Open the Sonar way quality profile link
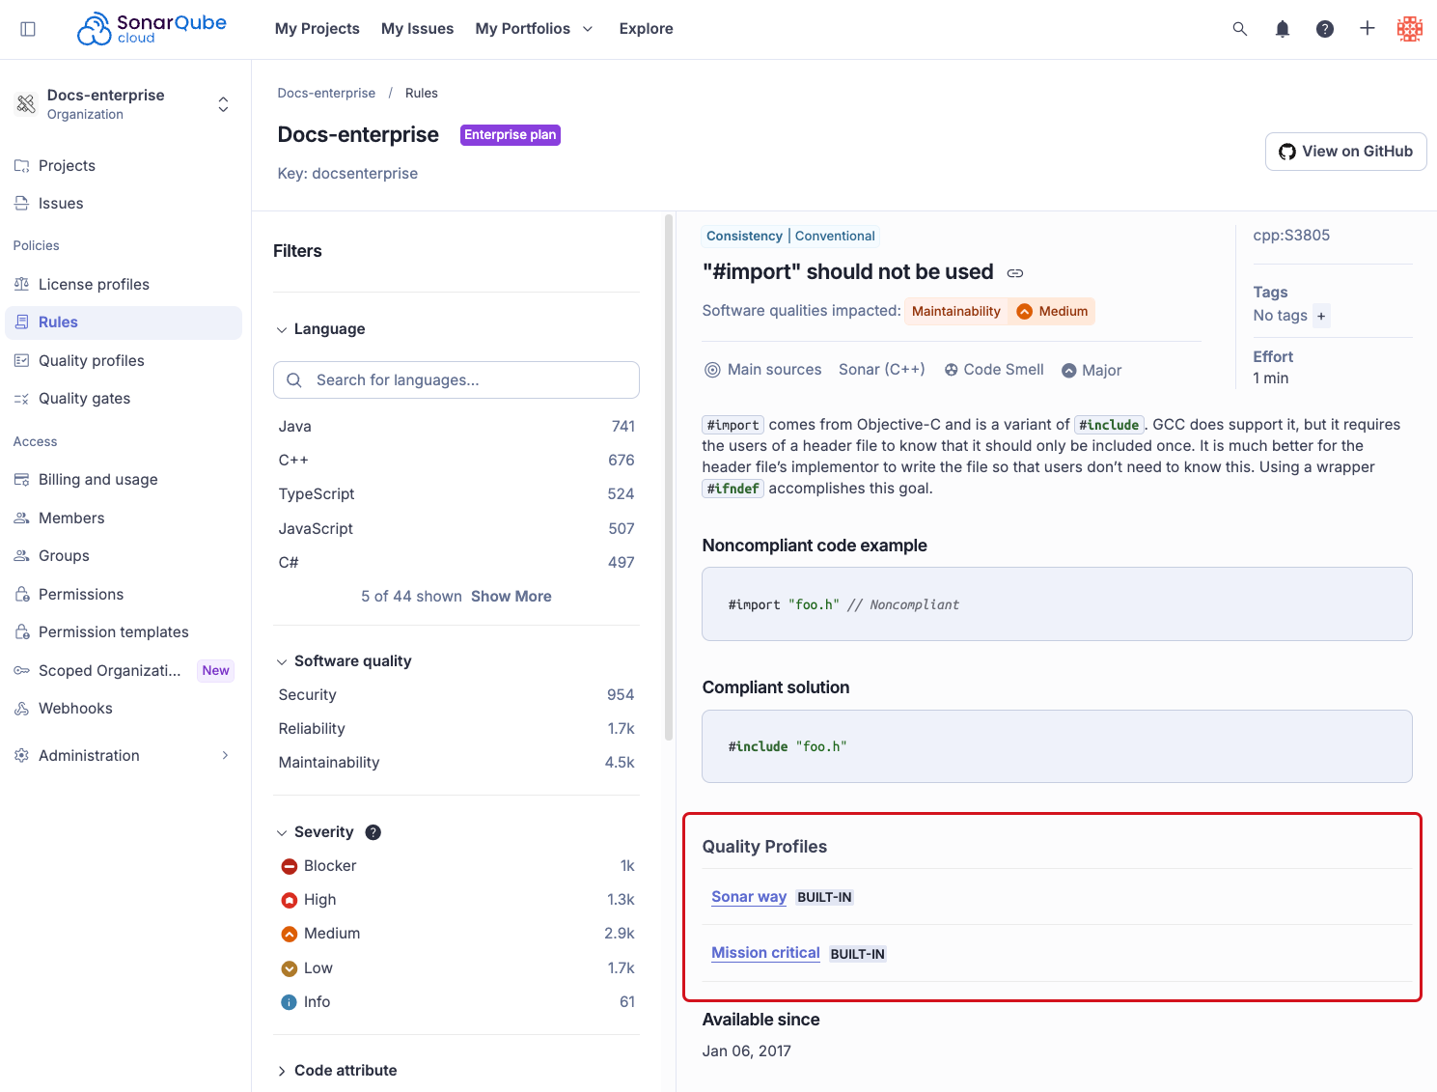 749,897
